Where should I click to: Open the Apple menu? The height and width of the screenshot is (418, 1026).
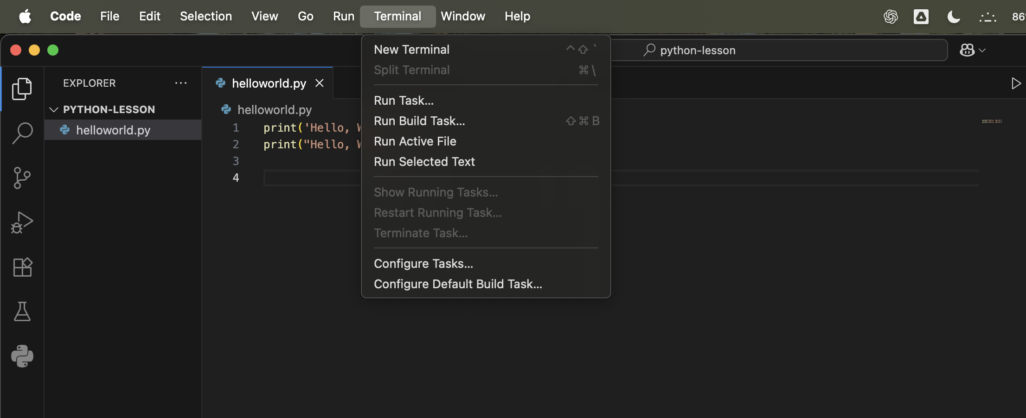(x=25, y=16)
